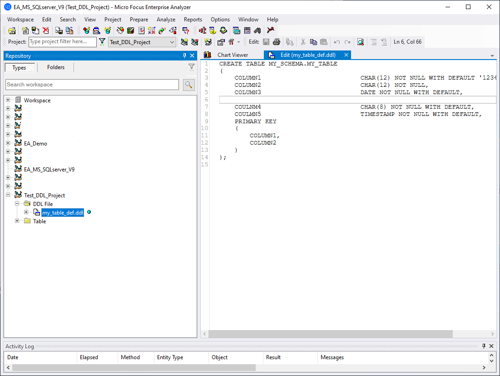Expand the EA_Demo tree node
This screenshot has height=376, width=500.
point(8,143)
